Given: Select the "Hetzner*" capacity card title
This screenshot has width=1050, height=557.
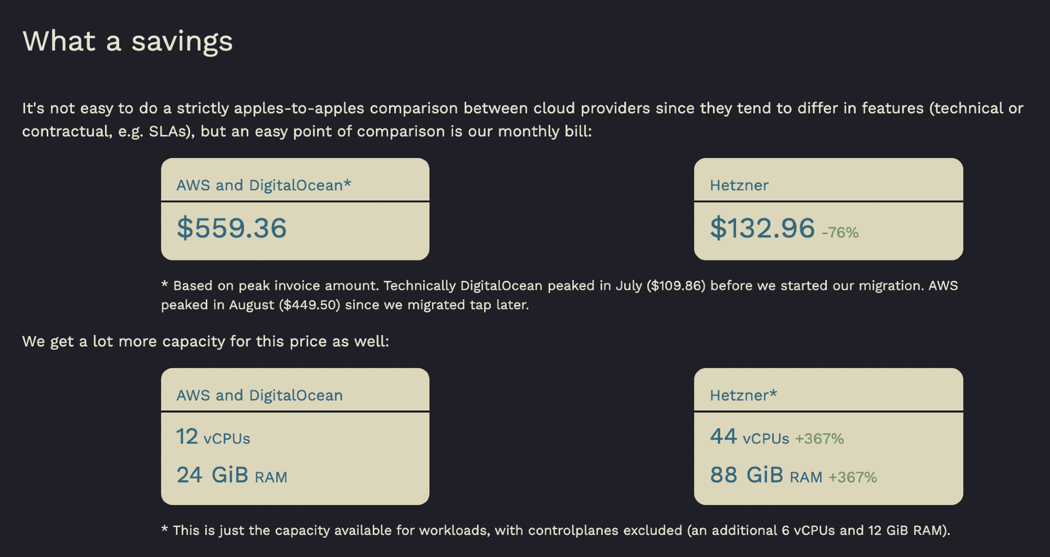Looking at the screenshot, I should tap(743, 395).
